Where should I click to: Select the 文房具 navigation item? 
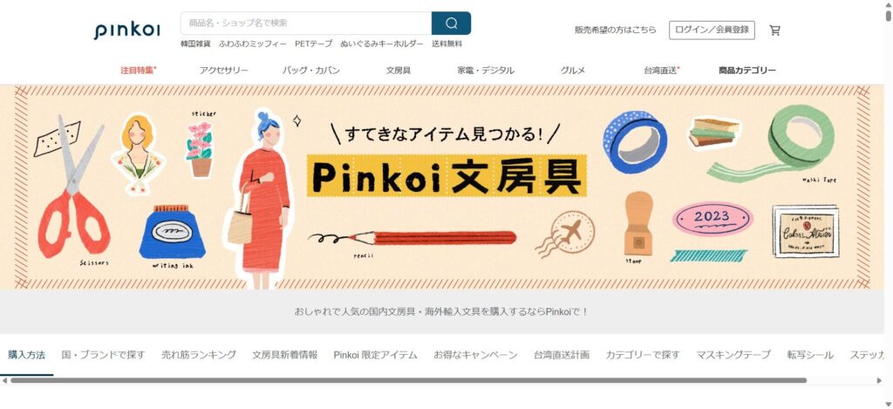pyautogui.click(x=399, y=71)
